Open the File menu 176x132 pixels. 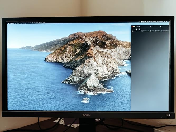point(16,23)
